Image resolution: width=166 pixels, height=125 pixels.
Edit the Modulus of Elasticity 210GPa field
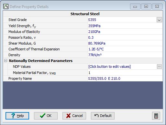tap(125, 32)
